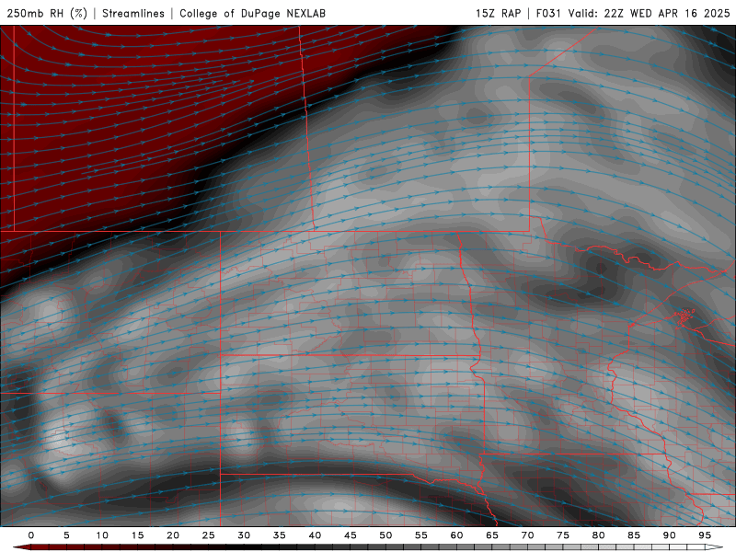Click the colorbar label "90"

click(670, 535)
